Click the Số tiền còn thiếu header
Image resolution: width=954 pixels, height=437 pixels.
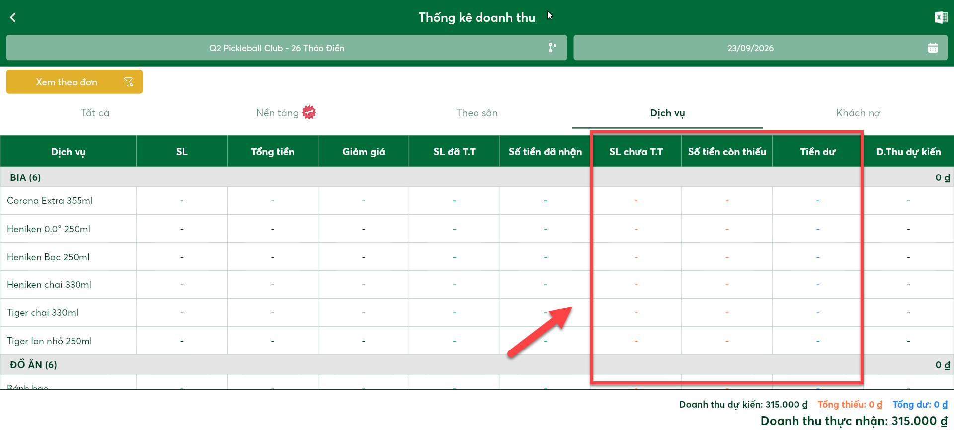point(727,152)
